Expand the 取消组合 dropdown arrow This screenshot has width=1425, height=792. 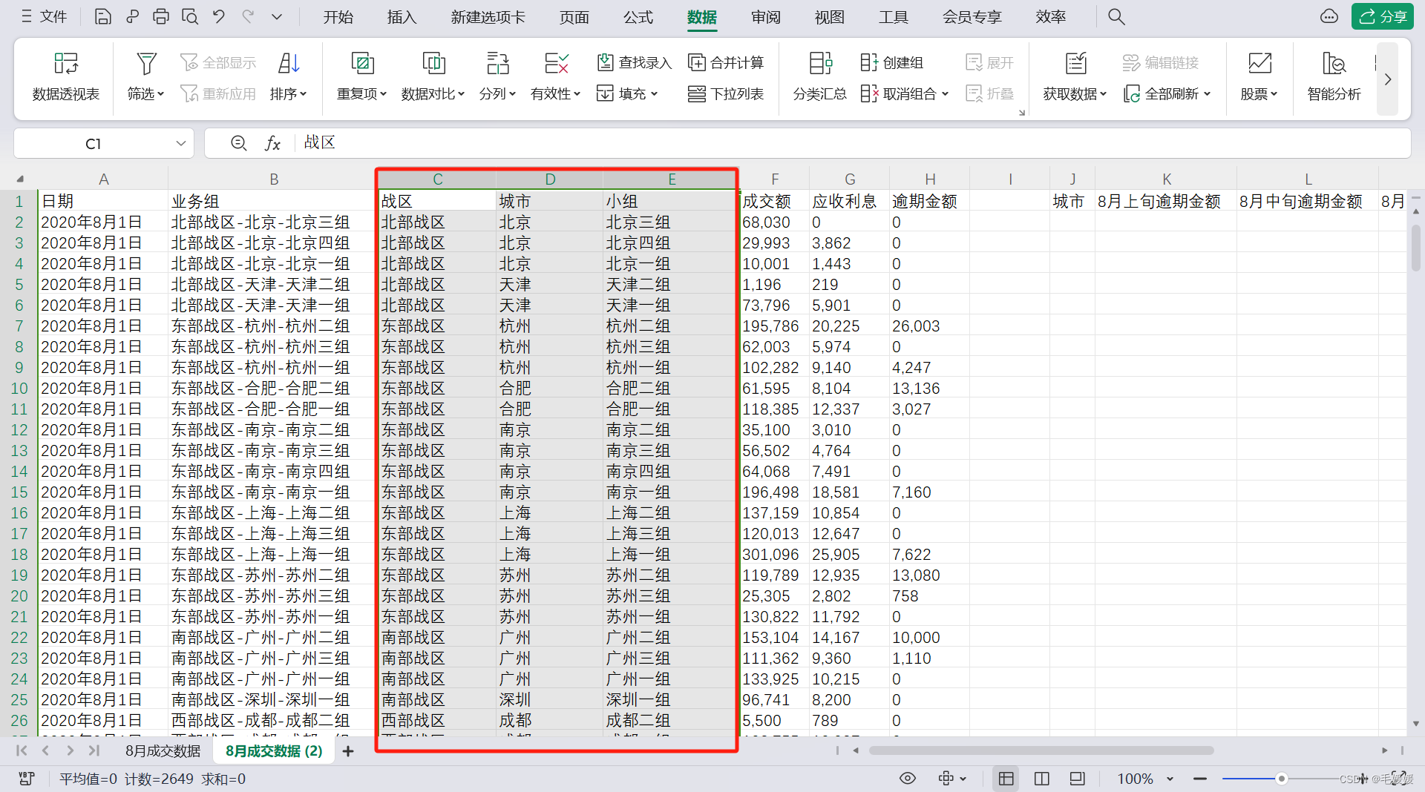945,94
